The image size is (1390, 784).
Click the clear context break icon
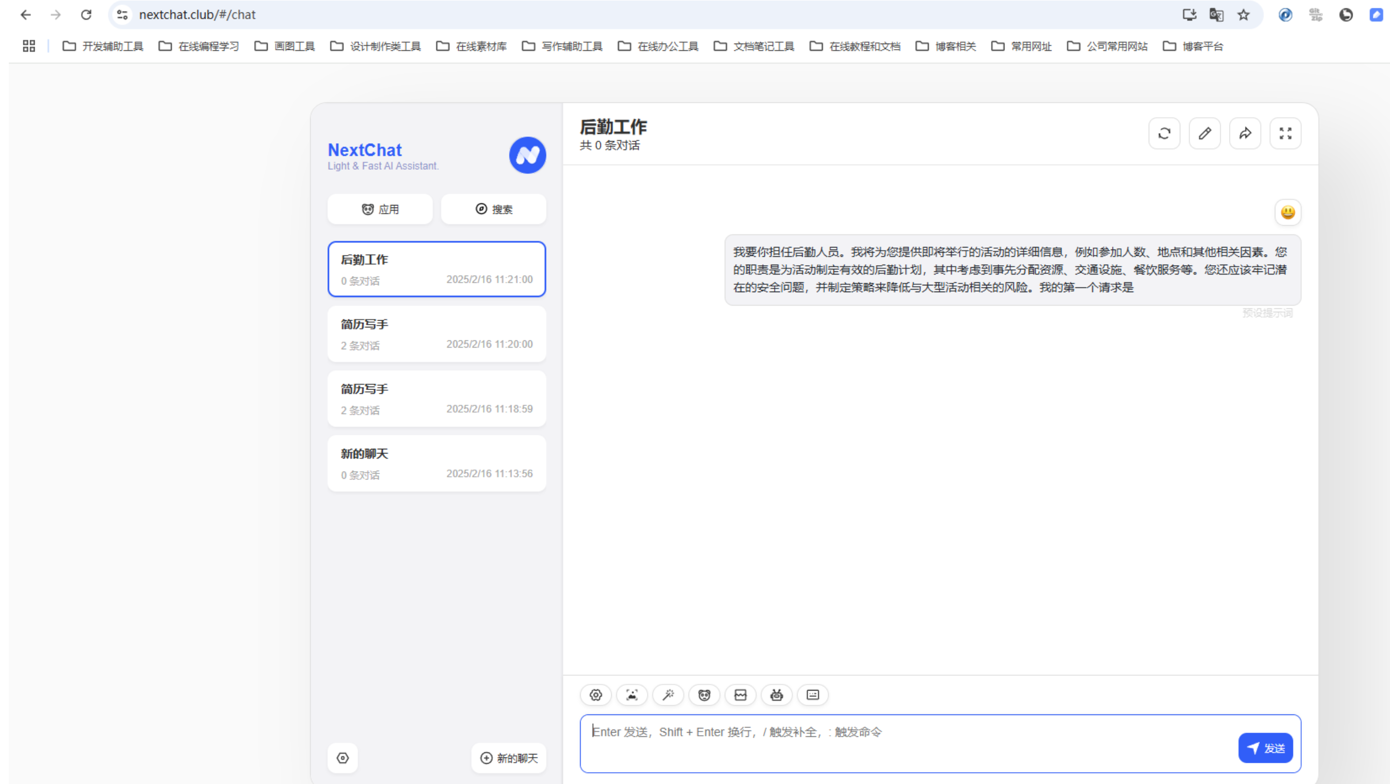(740, 695)
